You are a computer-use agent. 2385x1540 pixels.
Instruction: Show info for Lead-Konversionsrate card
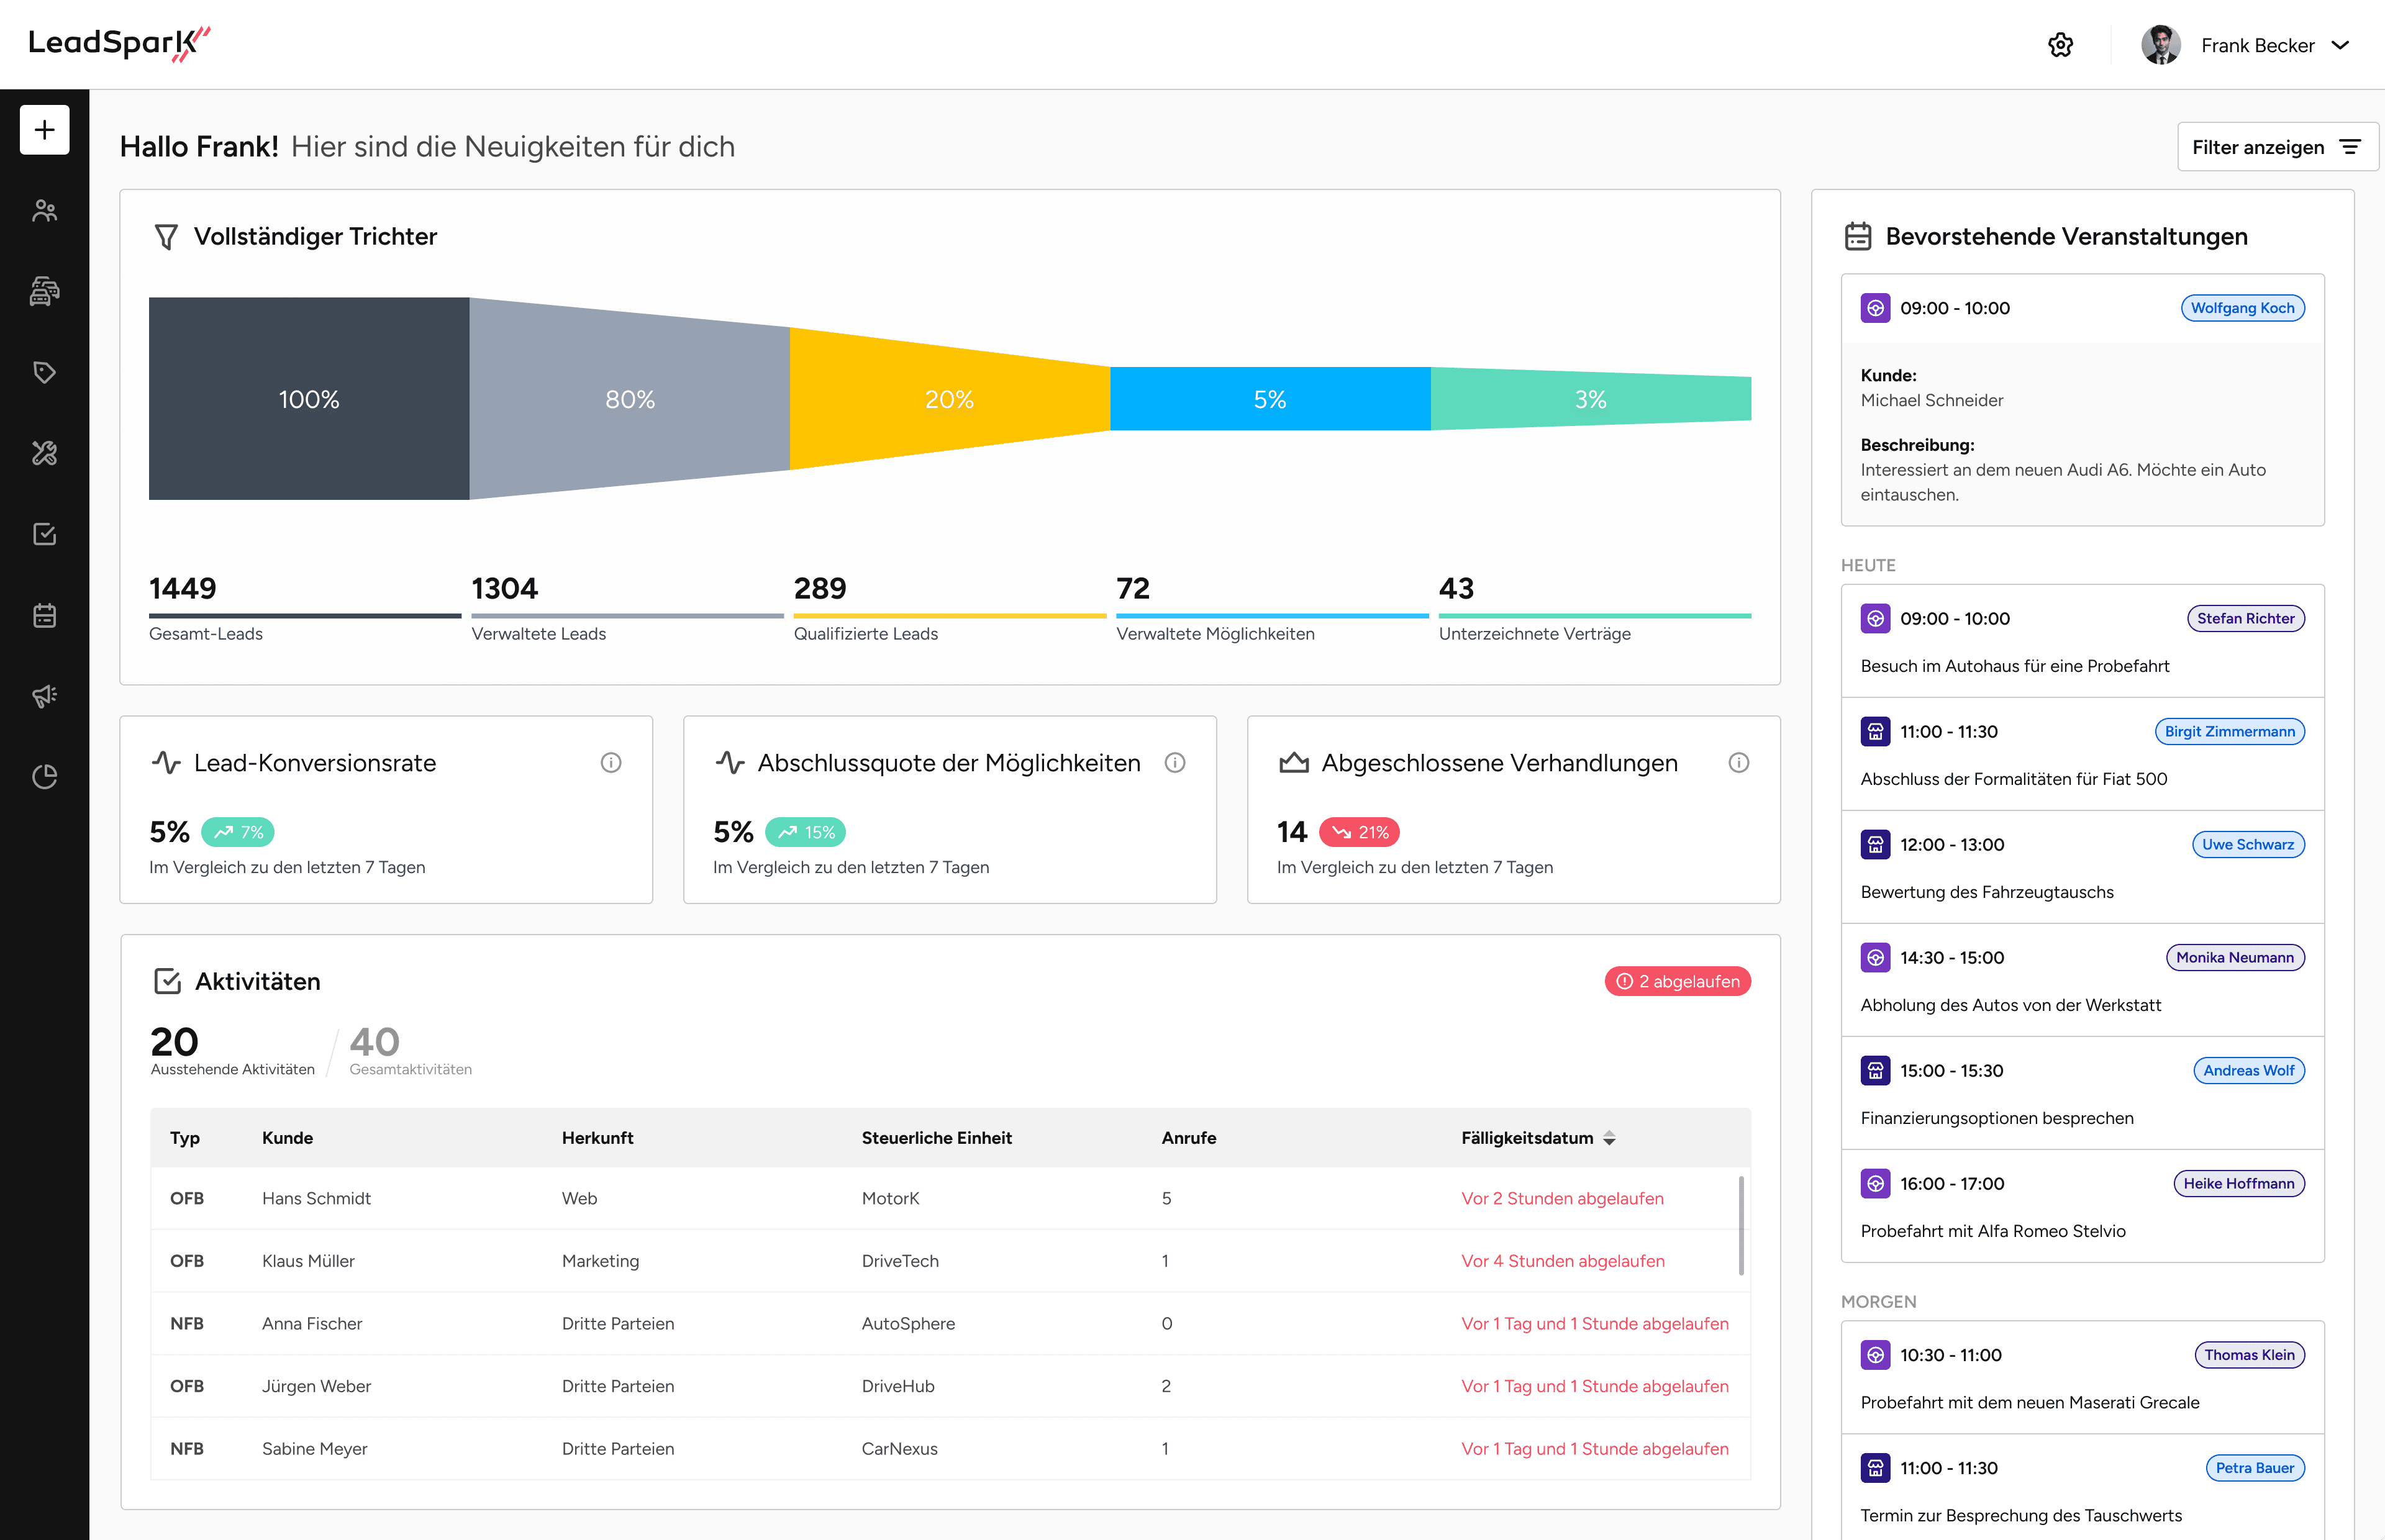pos(610,763)
